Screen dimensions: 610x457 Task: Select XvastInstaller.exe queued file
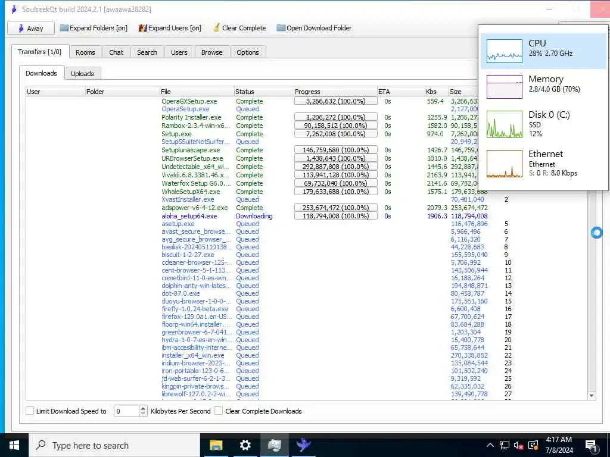(x=188, y=199)
